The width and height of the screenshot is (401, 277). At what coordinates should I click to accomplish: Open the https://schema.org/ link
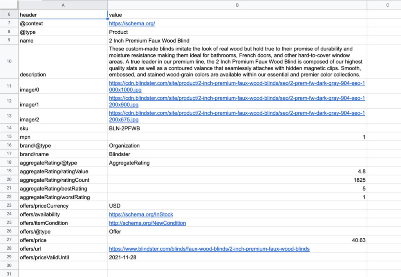(x=132, y=23)
